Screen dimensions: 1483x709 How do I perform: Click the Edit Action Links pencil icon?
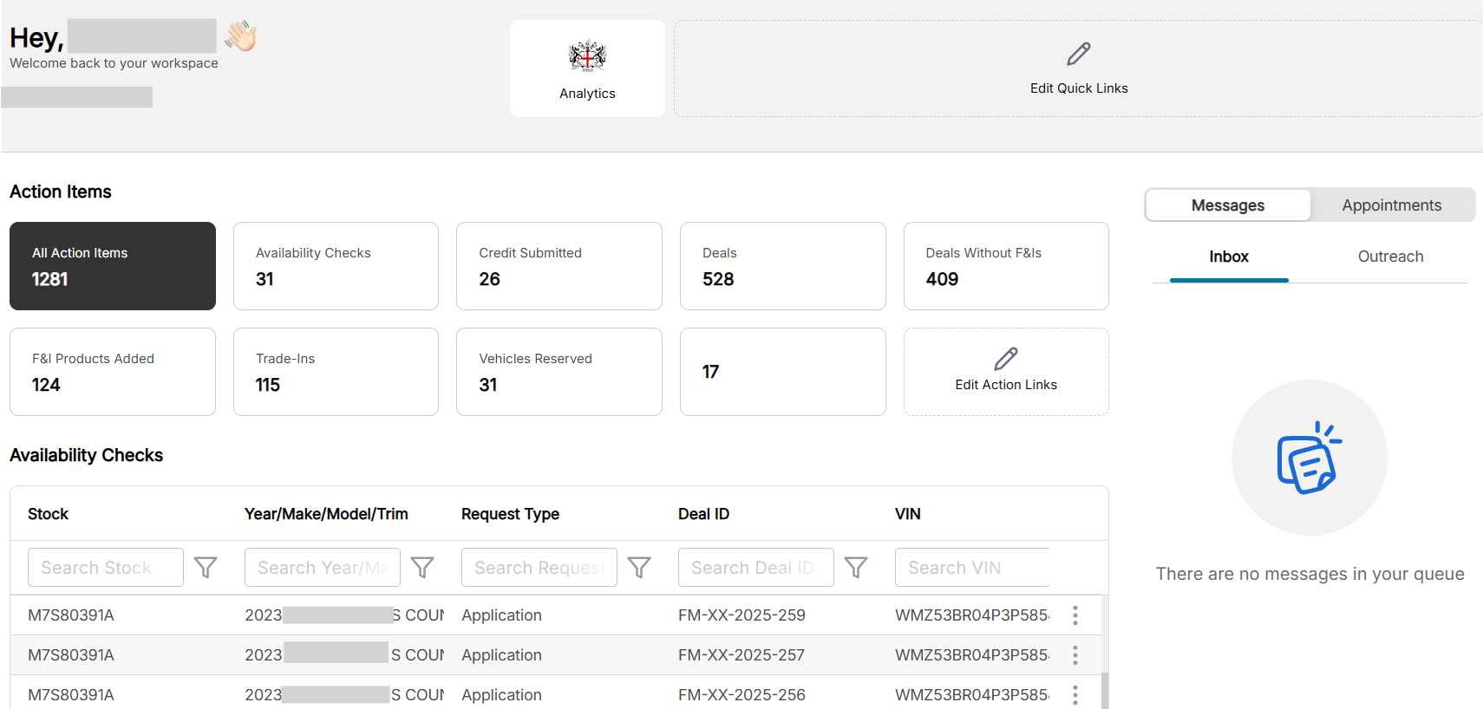point(1006,359)
